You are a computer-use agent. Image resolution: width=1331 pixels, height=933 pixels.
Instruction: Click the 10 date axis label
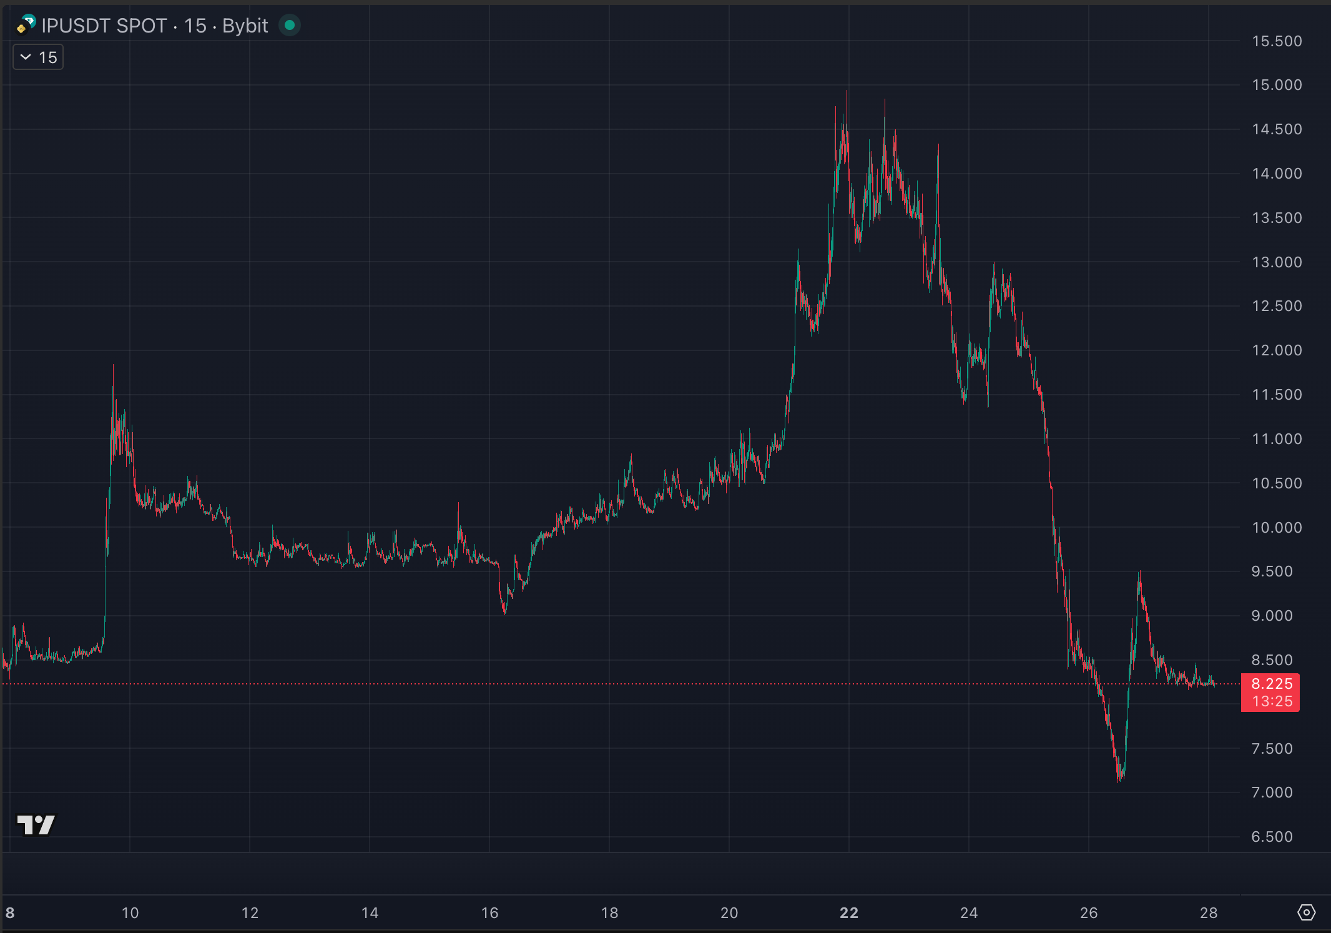click(130, 913)
